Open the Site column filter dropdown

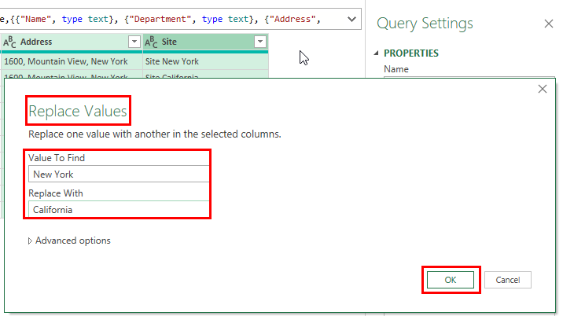[260, 42]
